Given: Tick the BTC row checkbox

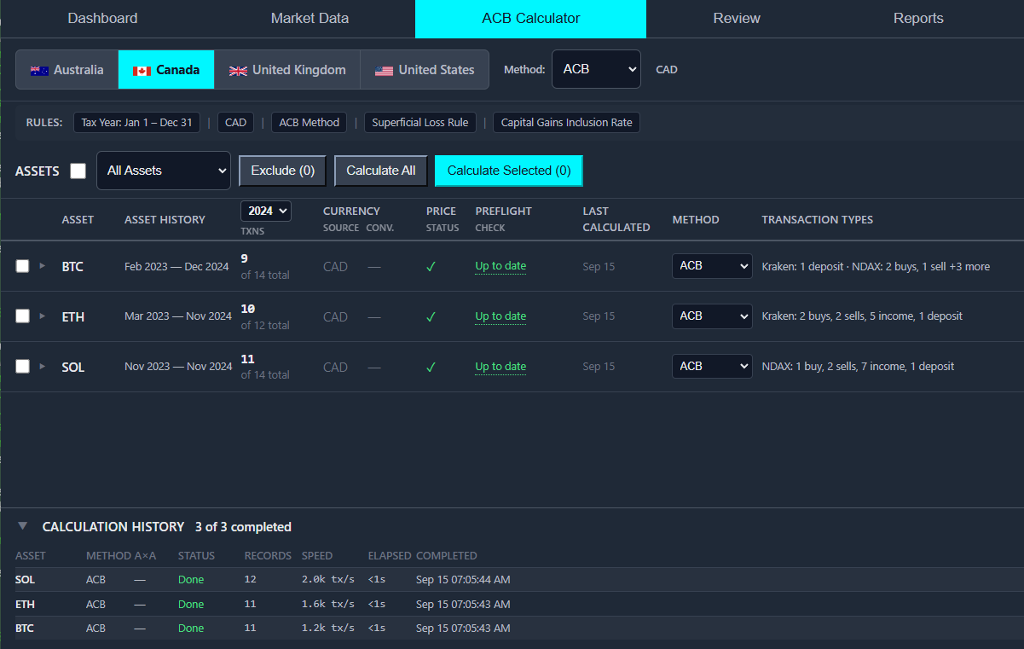Looking at the screenshot, I should tap(22, 266).
